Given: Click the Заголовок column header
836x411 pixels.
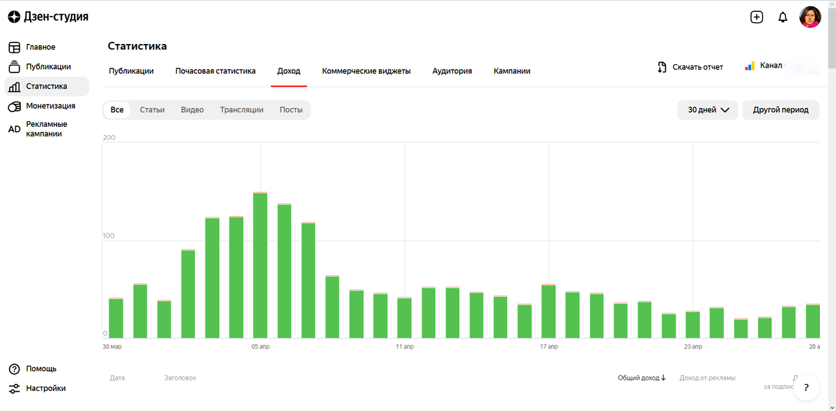Looking at the screenshot, I should click(180, 378).
